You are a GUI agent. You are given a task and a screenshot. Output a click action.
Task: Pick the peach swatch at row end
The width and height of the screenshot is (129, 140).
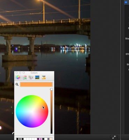coord(51,139)
